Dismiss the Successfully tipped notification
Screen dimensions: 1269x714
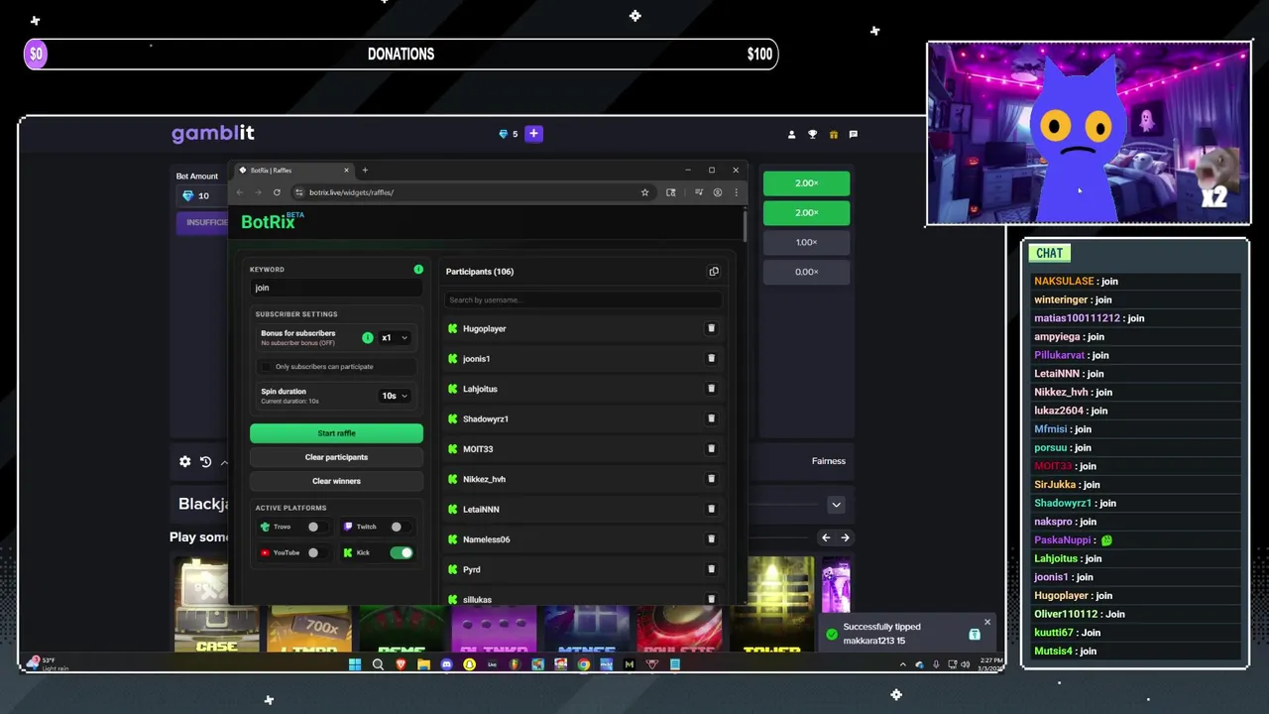pyautogui.click(x=986, y=623)
